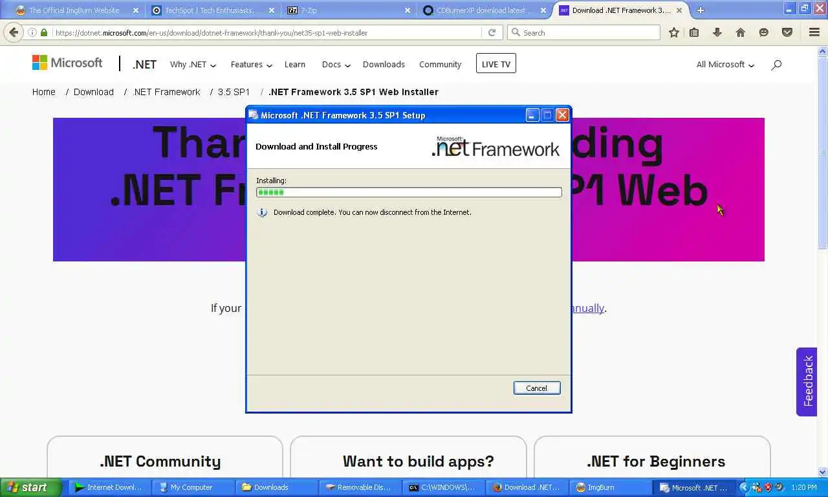Viewport: 828px width, 497px height.
Task: Go to 3.5 SP1 breadcrumb link
Action: click(234, 92)
